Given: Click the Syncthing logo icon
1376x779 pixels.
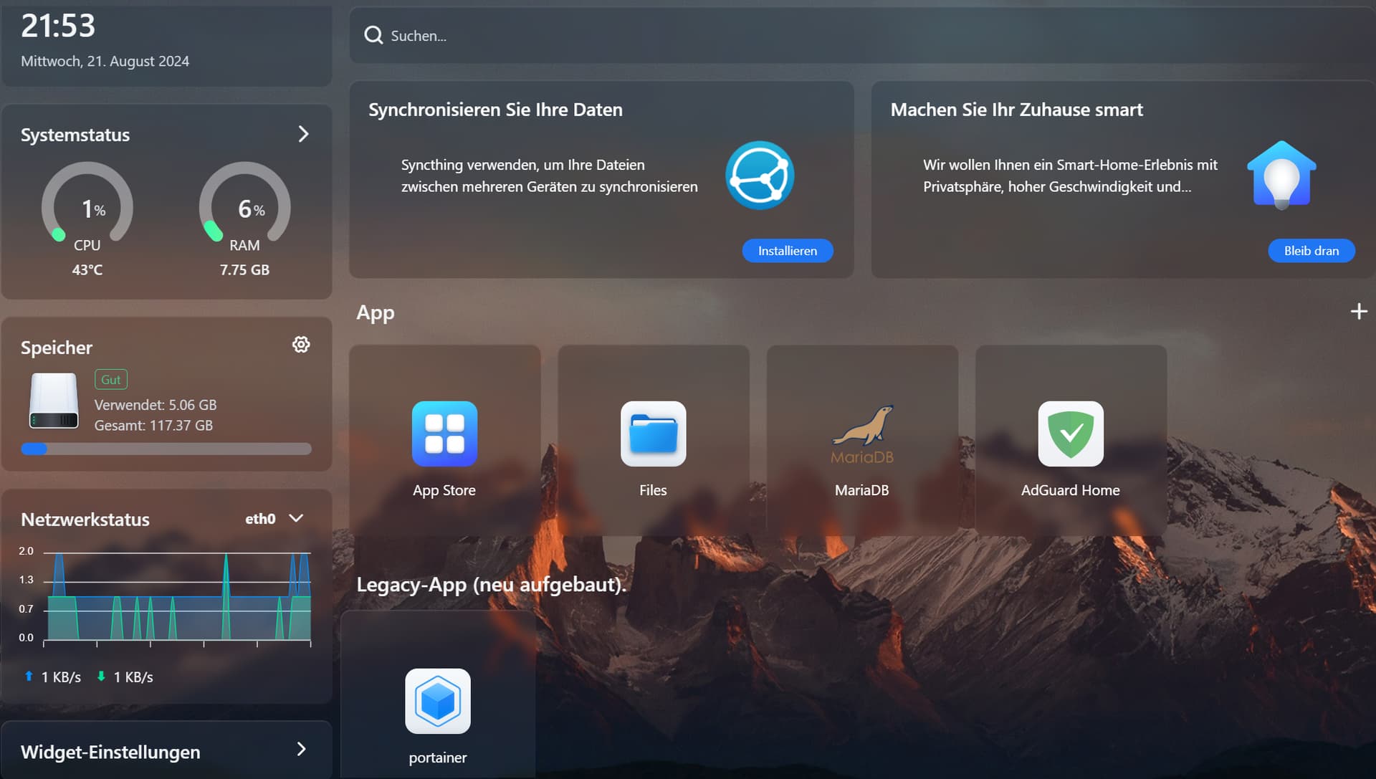Looking at the screenshot, I should [x=760, y=176].
